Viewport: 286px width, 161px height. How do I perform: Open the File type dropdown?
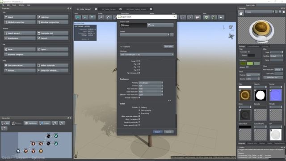147,55
